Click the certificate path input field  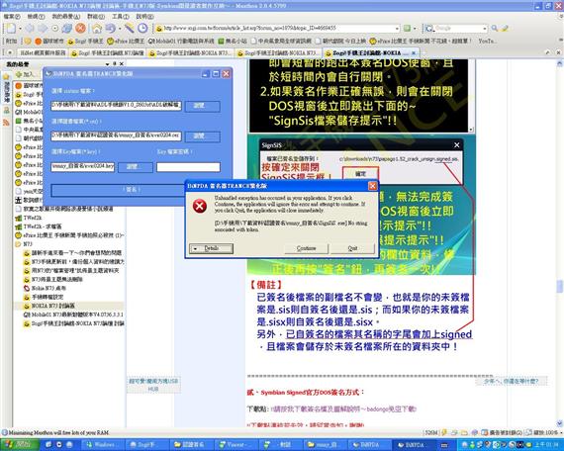(x=116, y=135)
